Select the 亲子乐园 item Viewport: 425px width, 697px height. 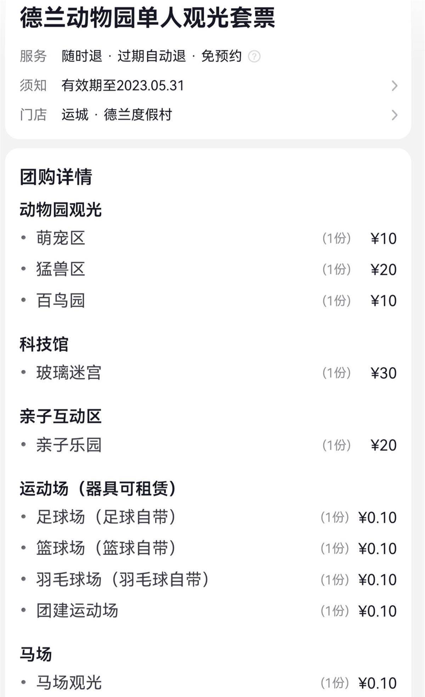pyautogui.click(x=69, y=445)
